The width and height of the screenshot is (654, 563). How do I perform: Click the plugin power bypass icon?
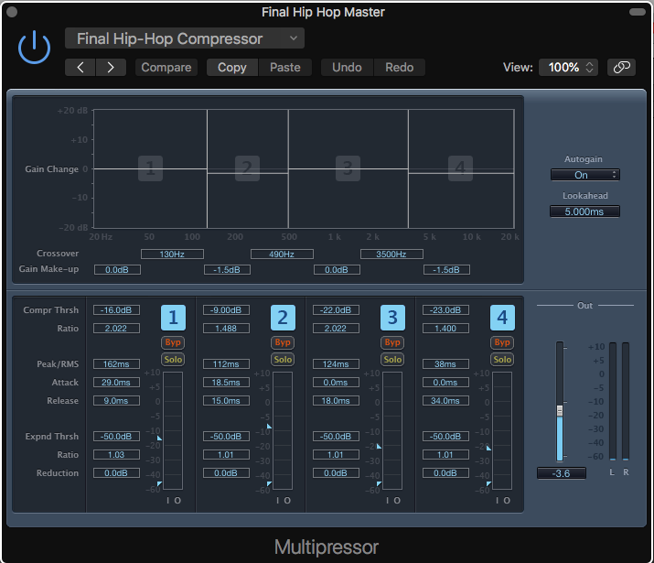34,47
